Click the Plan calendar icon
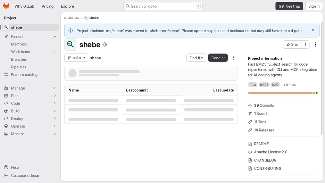Image resolution: width=325 pixels, height=183 pixels. (x=6, y=96)
